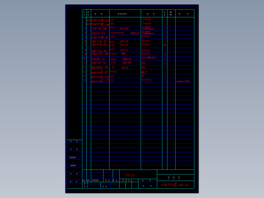Click the 1Cr18Ni9Ti material entry
This screenshot has width=264, height=198.
click(149, 58)
